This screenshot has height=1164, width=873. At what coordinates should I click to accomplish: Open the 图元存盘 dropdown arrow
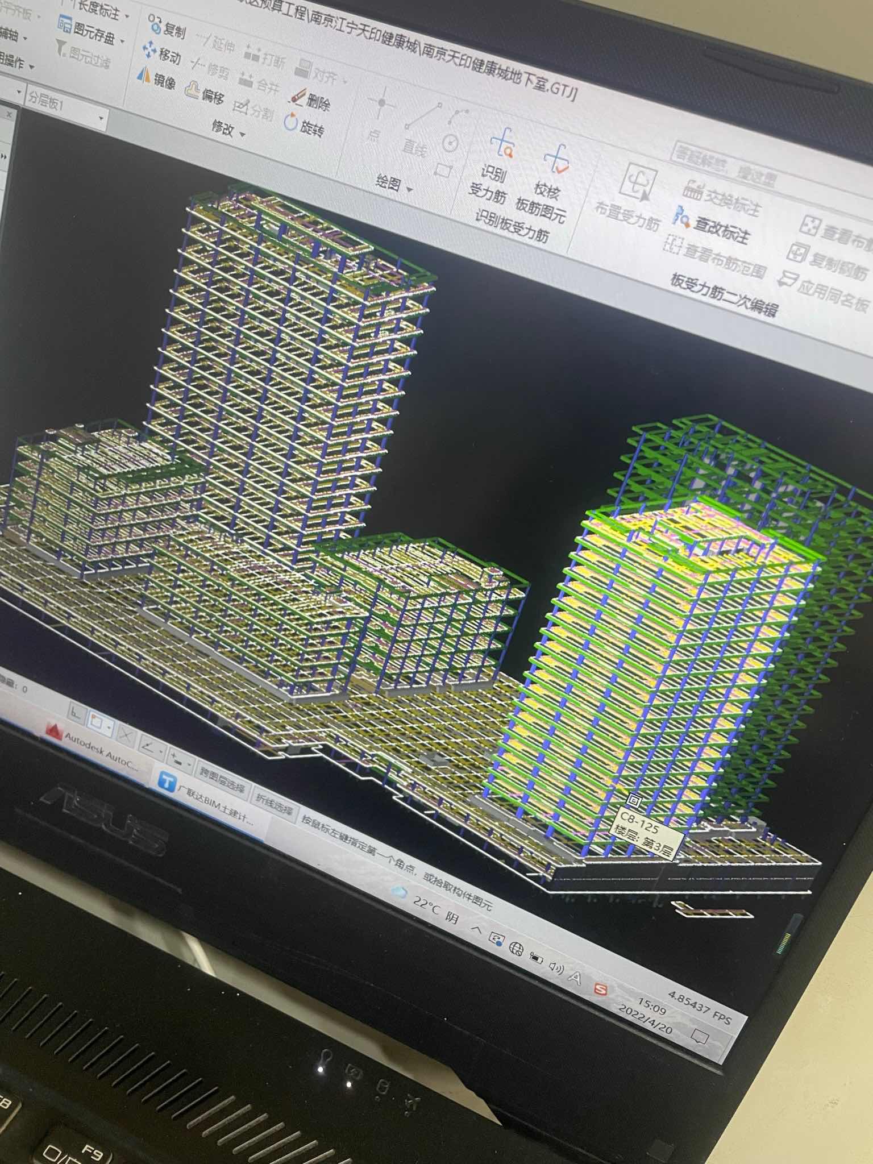pos(121,41)
